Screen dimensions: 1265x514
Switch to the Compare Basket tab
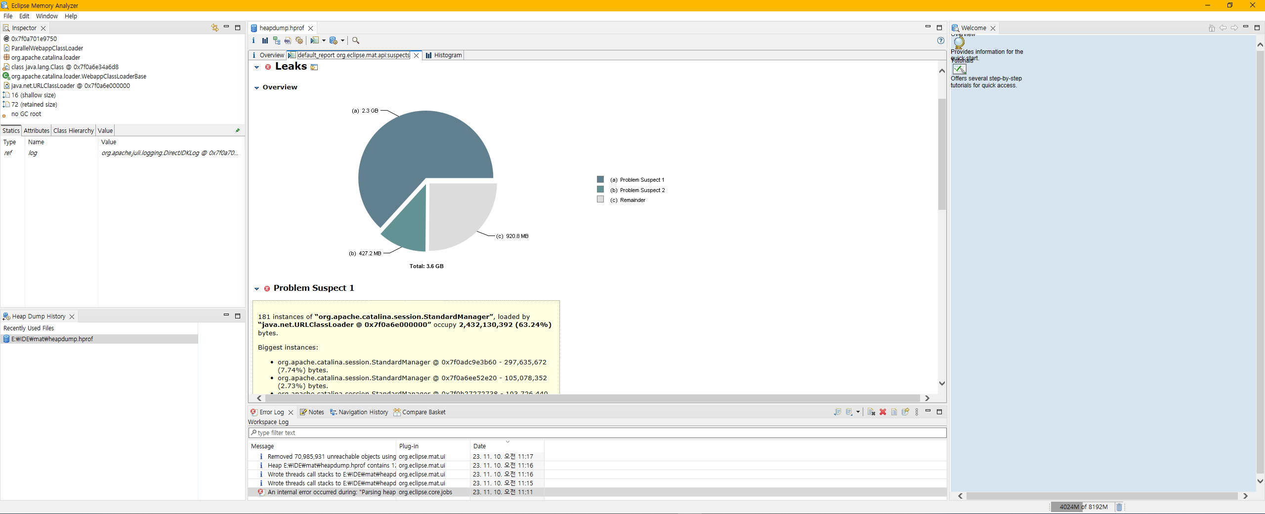[x=420, y=412]
